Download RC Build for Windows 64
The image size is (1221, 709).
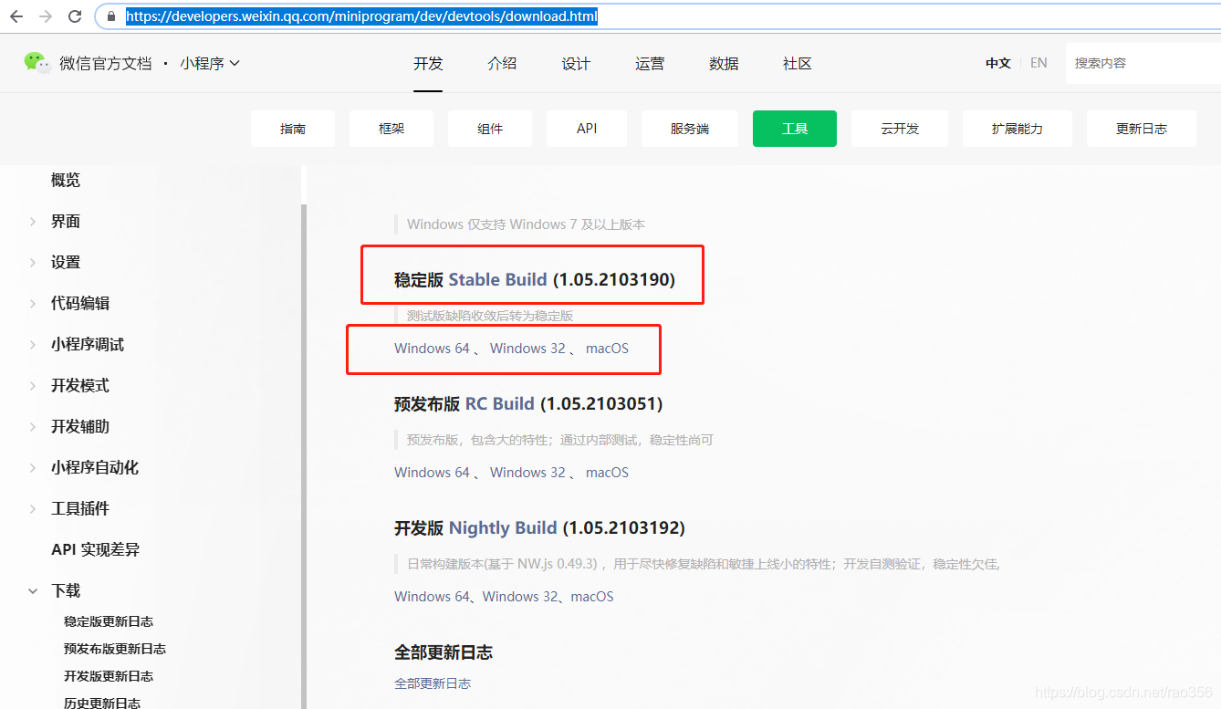point(432,473)
